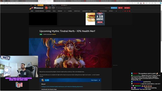The image size is (162, 91).
Task: Open the article author's profile link
Action: (54, 34)
